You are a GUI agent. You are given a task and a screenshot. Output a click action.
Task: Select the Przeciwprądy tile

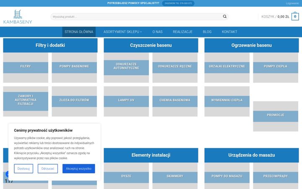pyautogui.click(x=276, y=176)
